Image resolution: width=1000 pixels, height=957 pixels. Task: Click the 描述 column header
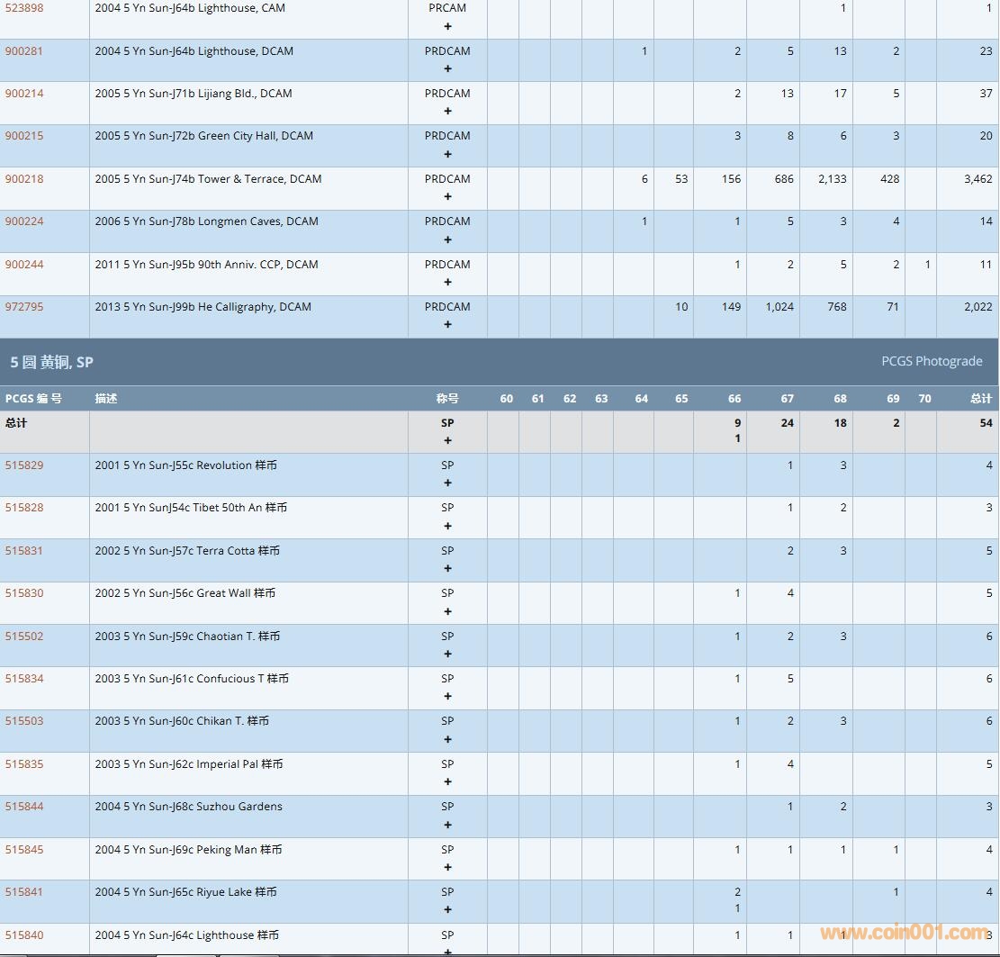point(106,399)
